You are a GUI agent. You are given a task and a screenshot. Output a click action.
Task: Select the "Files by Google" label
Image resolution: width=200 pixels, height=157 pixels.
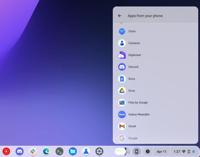click(138, 103)
